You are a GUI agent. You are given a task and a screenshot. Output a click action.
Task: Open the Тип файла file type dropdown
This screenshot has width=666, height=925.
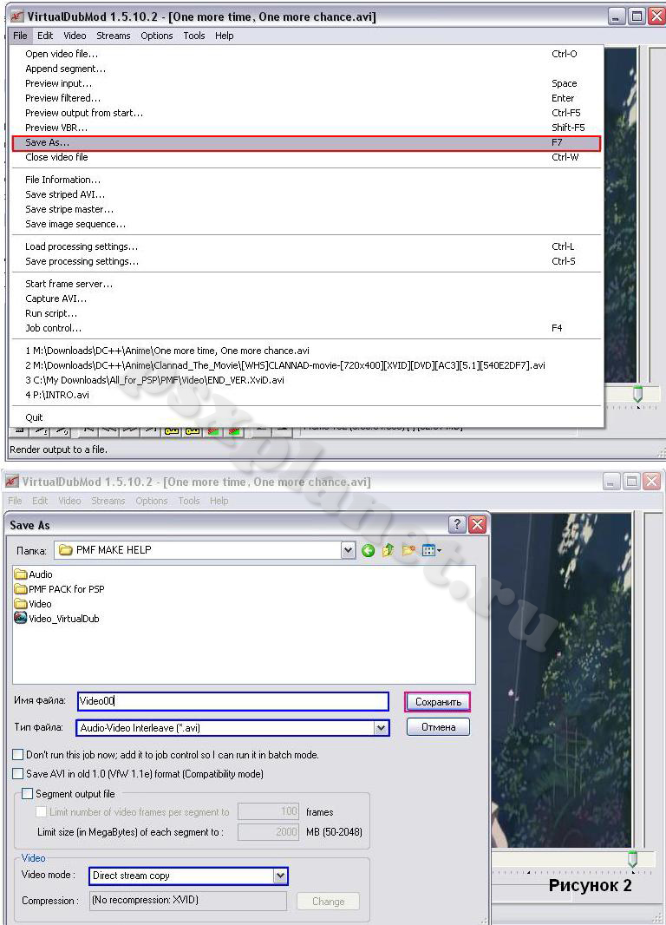pos(382,728)
